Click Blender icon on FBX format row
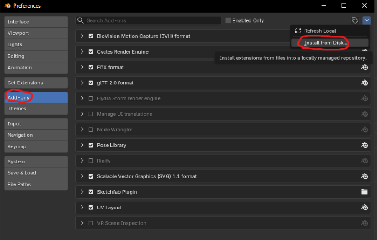 364,67
